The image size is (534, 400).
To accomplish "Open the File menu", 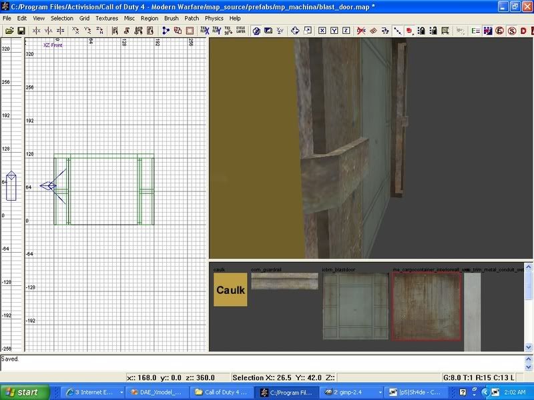I will pyautogui.click(x=7, y=19).
